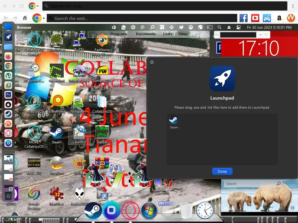Launch ImgBurn from the desktop

tap(56, 166)
